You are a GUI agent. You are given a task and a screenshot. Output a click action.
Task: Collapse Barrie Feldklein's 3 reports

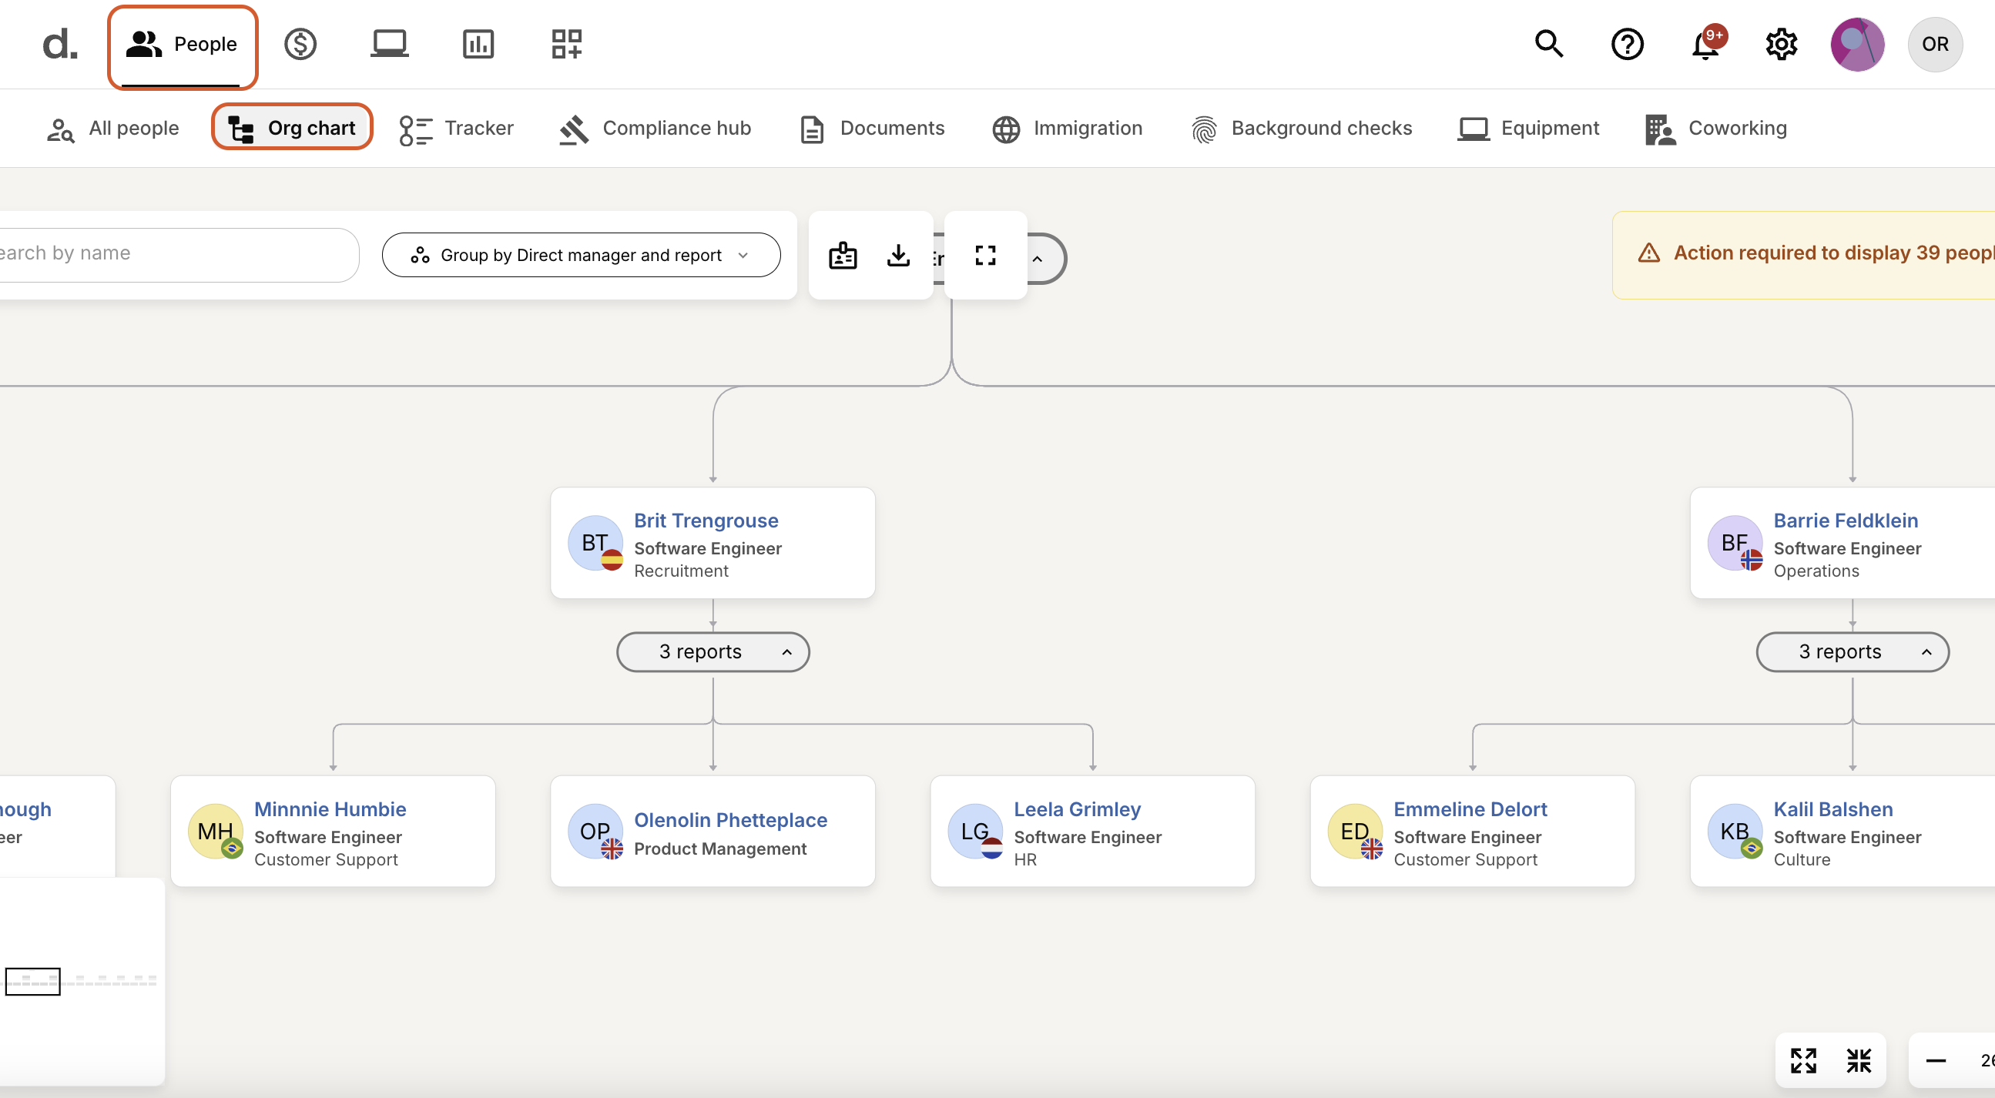[x=1852, y=651]
